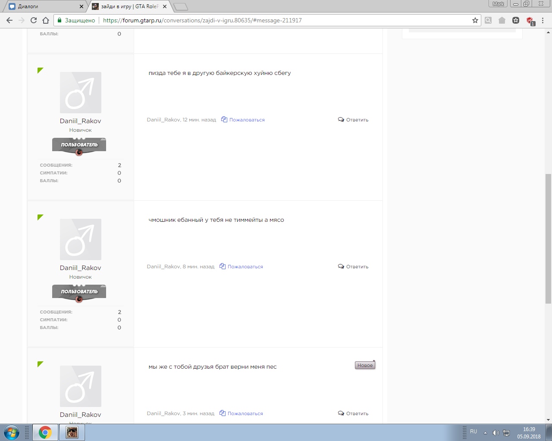Expand hidden system tray icons arrow
The image size is (552, 441).
click(485, 432)
